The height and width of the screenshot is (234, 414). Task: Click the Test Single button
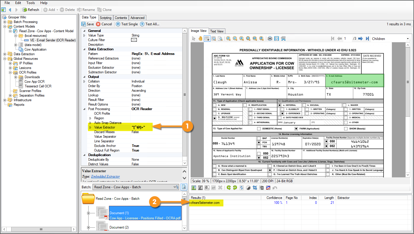click(126, 24)
